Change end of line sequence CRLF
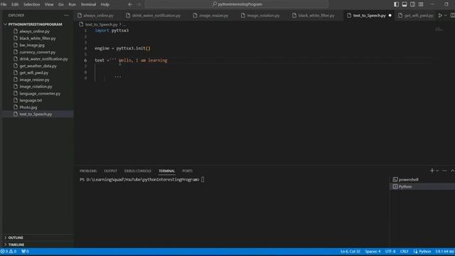455x256 pixels. [x=405, y=251]
